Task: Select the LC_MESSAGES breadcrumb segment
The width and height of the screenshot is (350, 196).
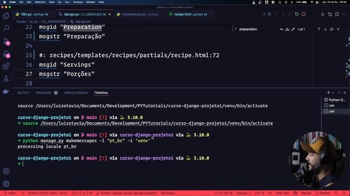Action: [54, 22]
